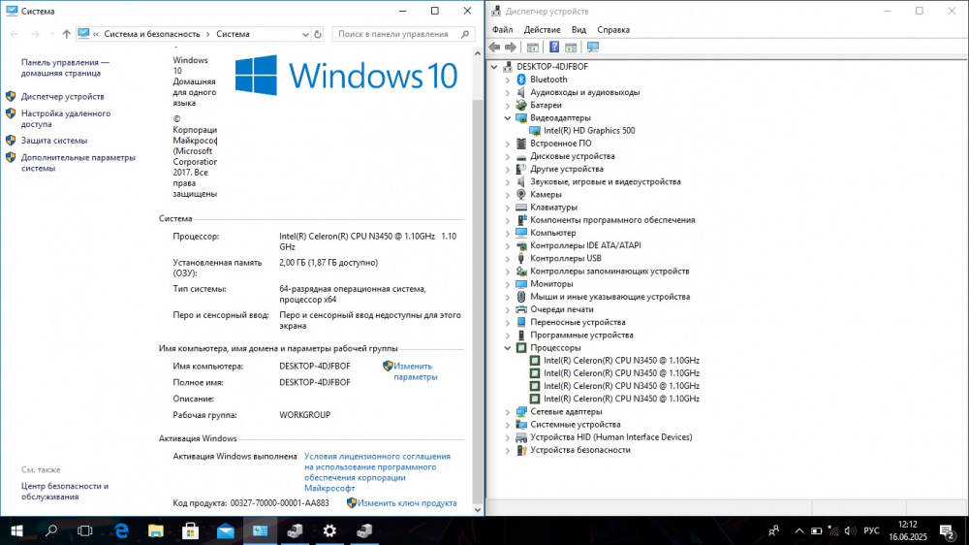
Task: Select Intel(R) HD Graphics 500 device
Action: coord(589,130)
